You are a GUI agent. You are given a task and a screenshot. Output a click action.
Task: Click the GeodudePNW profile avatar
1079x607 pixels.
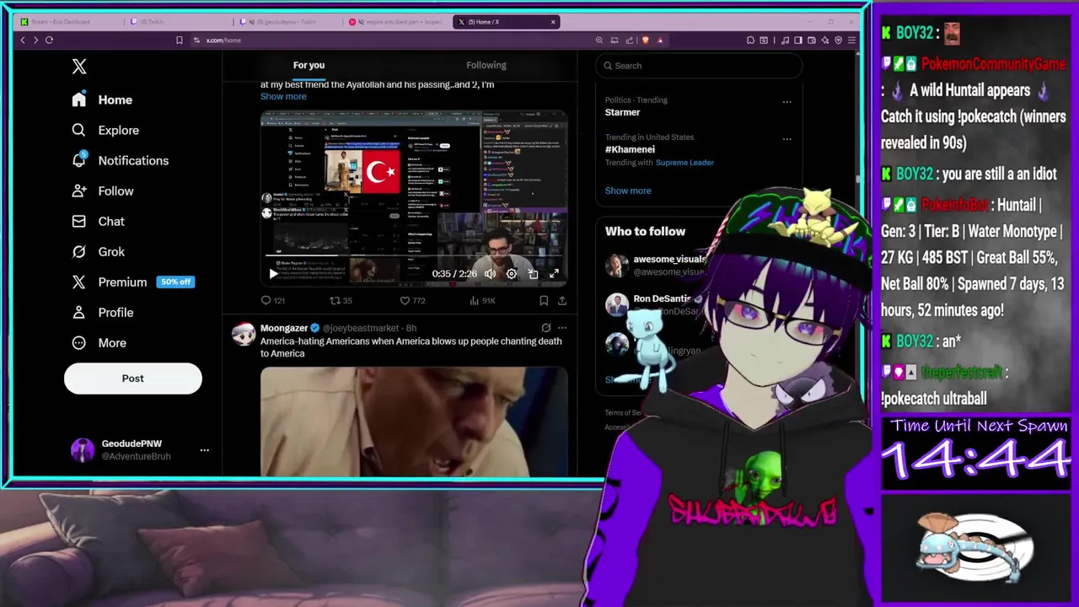click(x=83, y=449)
